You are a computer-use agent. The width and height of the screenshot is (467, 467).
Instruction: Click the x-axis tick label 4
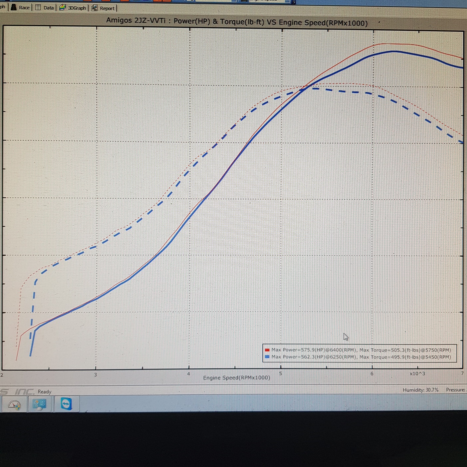pyautogui.click(x=188, y=374)
